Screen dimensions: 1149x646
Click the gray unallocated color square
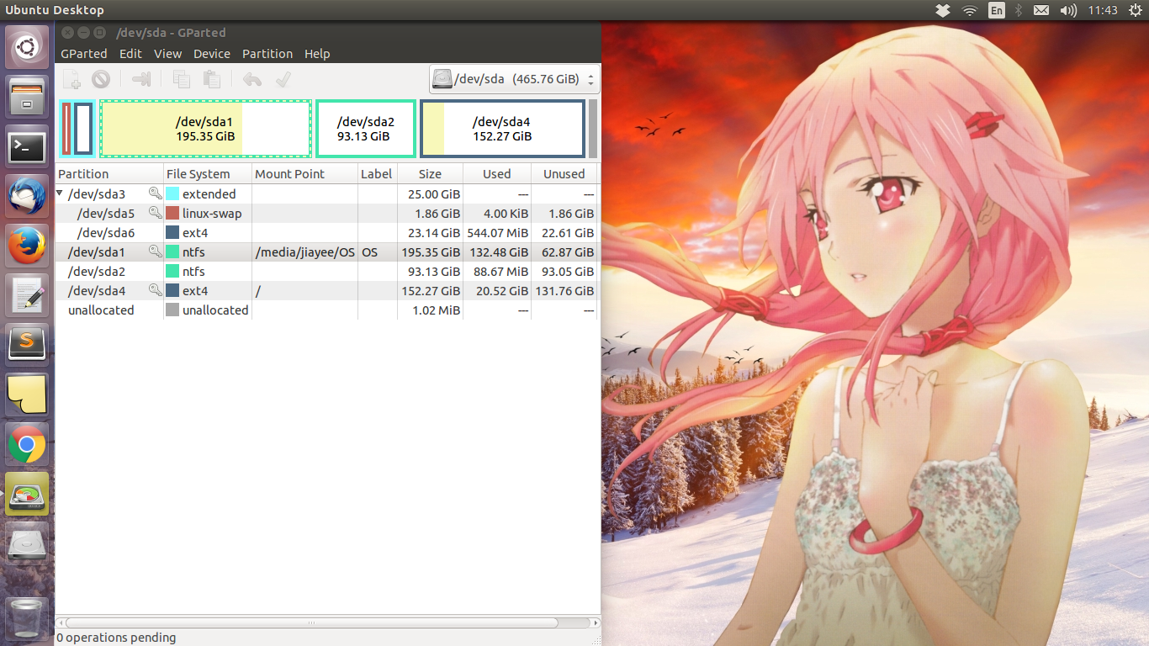[172, 310]
